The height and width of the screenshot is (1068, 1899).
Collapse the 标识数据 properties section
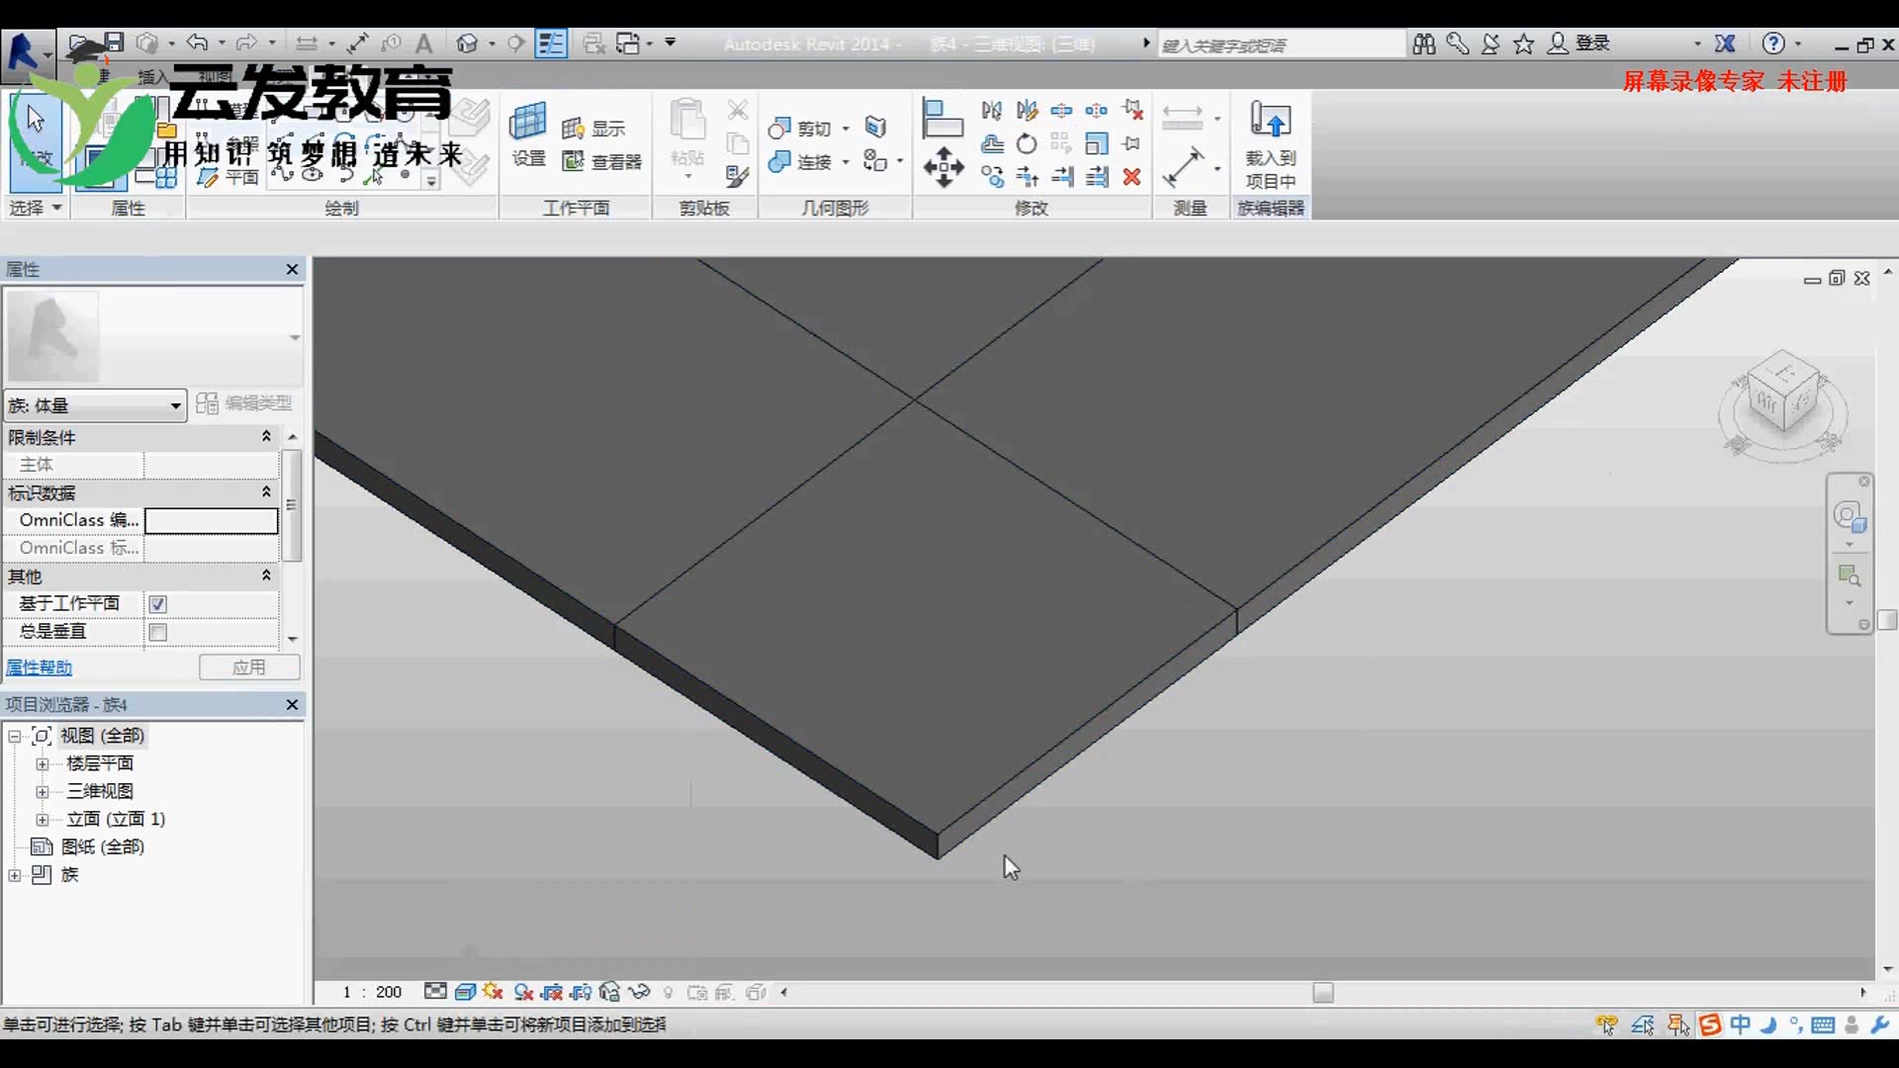(265, 491)
